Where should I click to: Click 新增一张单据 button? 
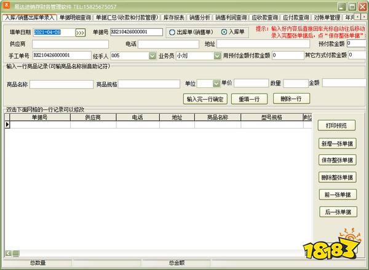coord(337,143)
